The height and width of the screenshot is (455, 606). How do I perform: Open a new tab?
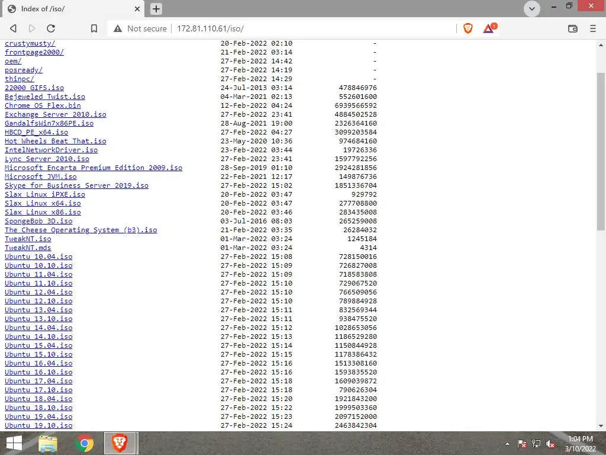coord(156,9)
